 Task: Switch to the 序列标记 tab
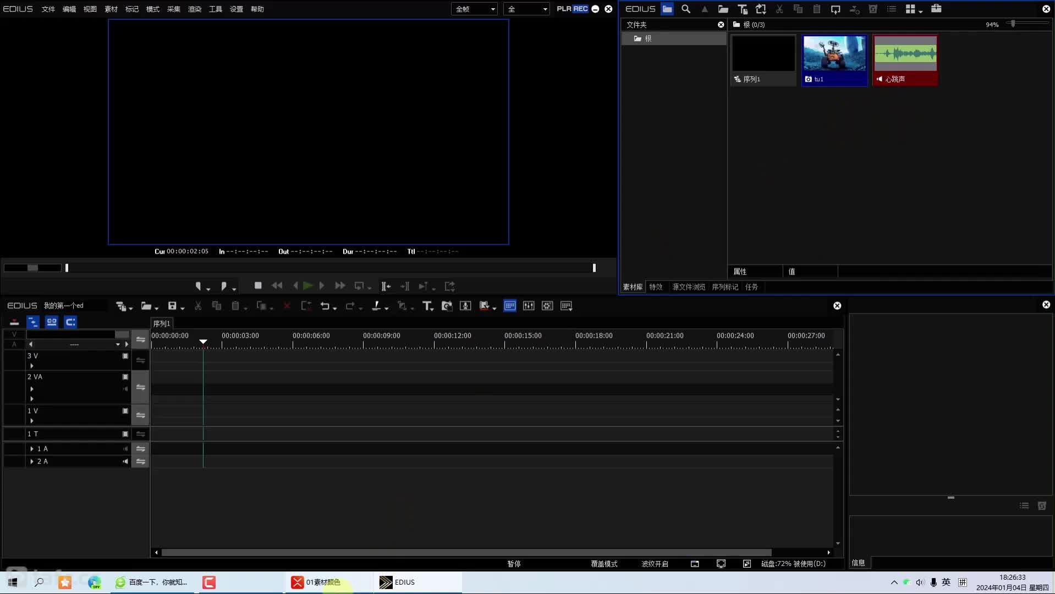pyautogui.click(x=725, y=287)
